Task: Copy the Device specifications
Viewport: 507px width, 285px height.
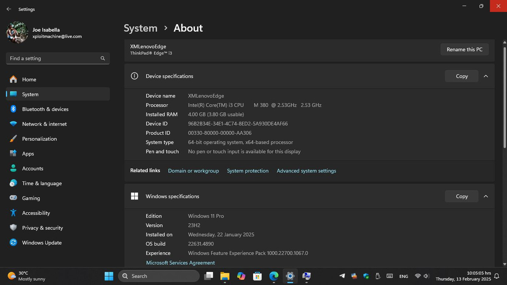Action: pyautogui.click(x=461, y=76)
